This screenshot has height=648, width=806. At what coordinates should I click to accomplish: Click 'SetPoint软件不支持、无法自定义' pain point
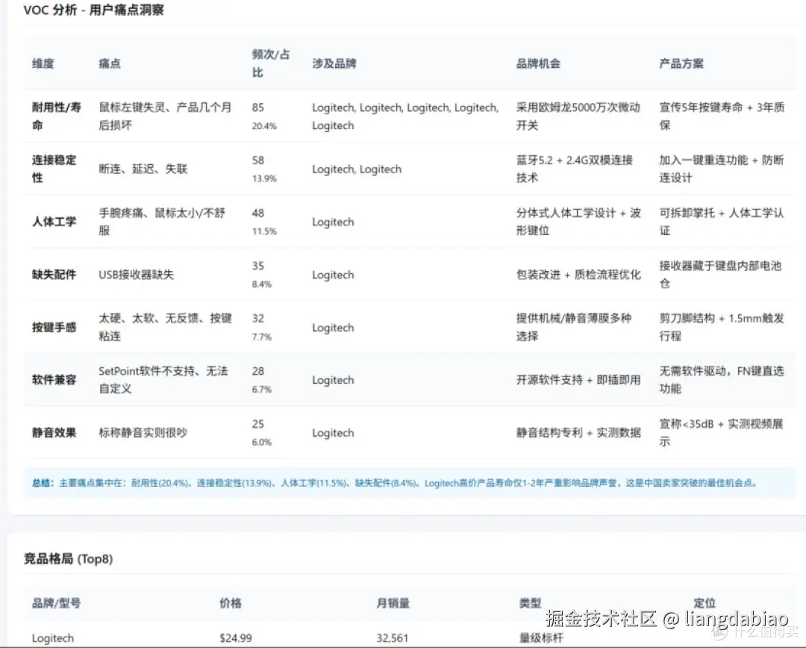(163, 379)
